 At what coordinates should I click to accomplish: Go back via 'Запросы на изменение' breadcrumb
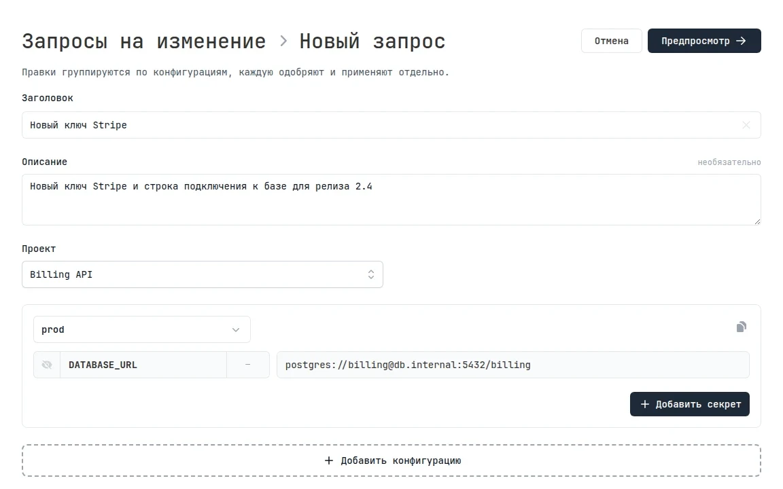[144, 41]
